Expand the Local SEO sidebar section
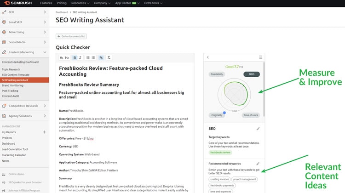 point(45,22)
